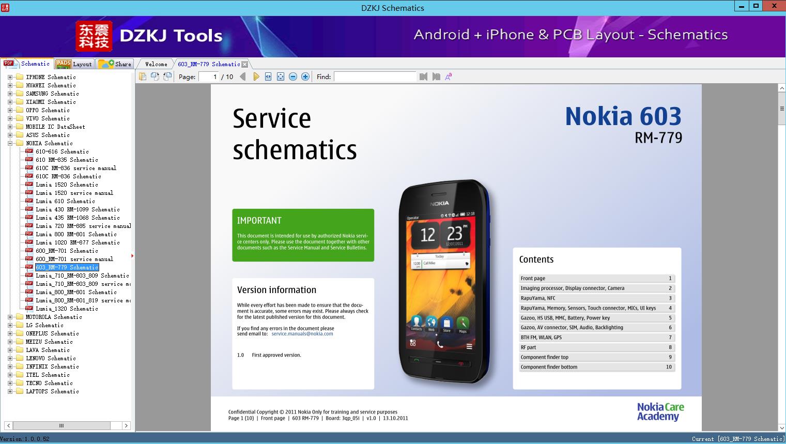Click the 'RF part' contents row
This screenshot has height=444, width=786.
[x=596, y=347]
